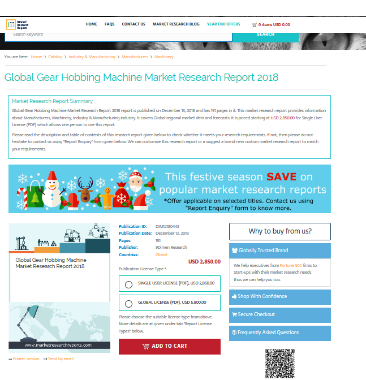
Task: Open the Global countries link
Action: (161, 254)
